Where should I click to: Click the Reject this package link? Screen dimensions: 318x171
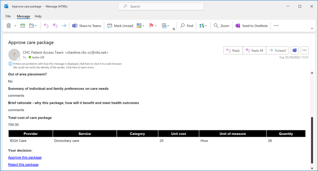tap(23, 165)
